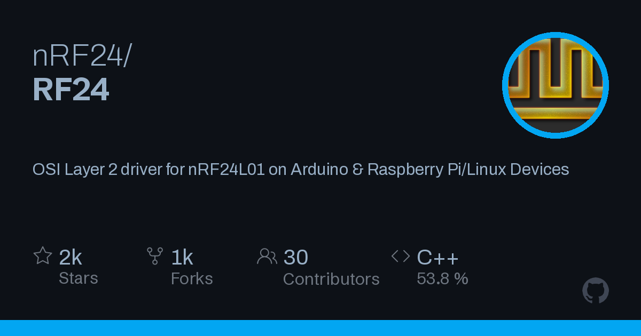Click the contributors people icon

tap(267, 257)
